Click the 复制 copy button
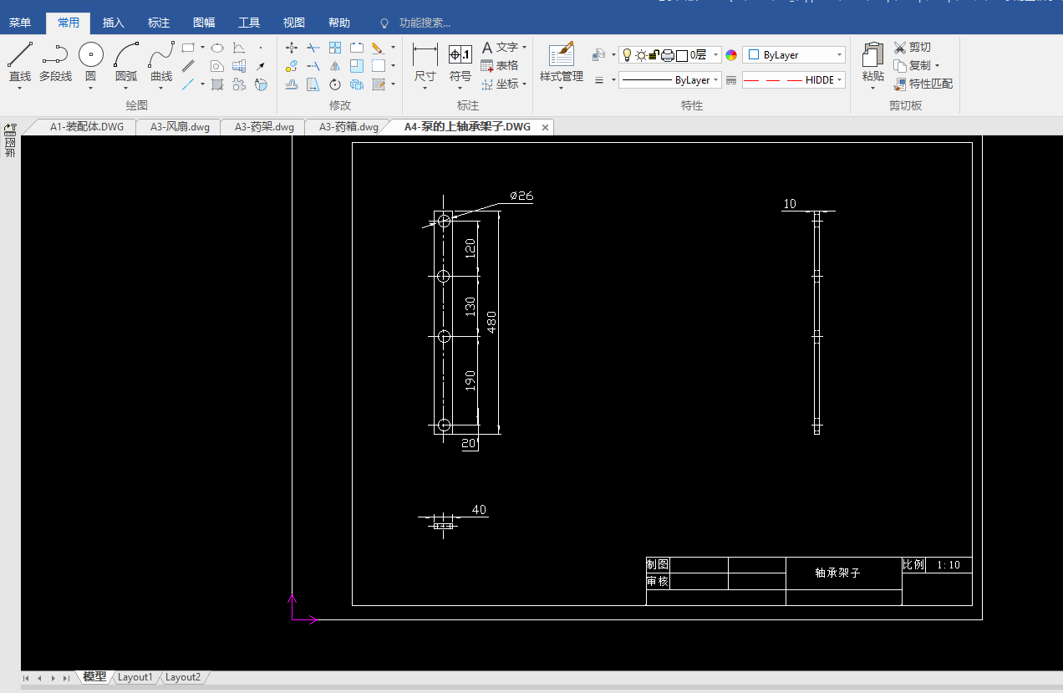Image resolution: width=1063 pixels, height=693 pixels. [x=912, y=65]
